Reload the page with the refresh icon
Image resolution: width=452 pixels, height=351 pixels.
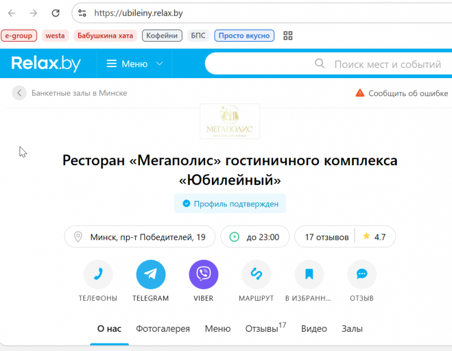click(x=56, y=13)
